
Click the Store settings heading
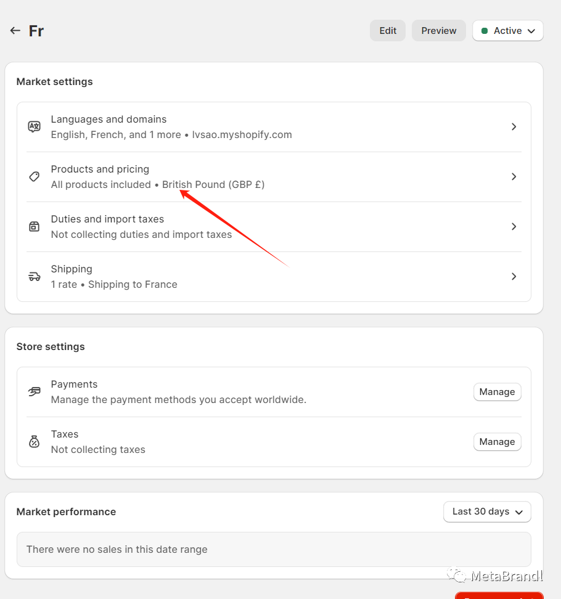[x=51, y=346]
